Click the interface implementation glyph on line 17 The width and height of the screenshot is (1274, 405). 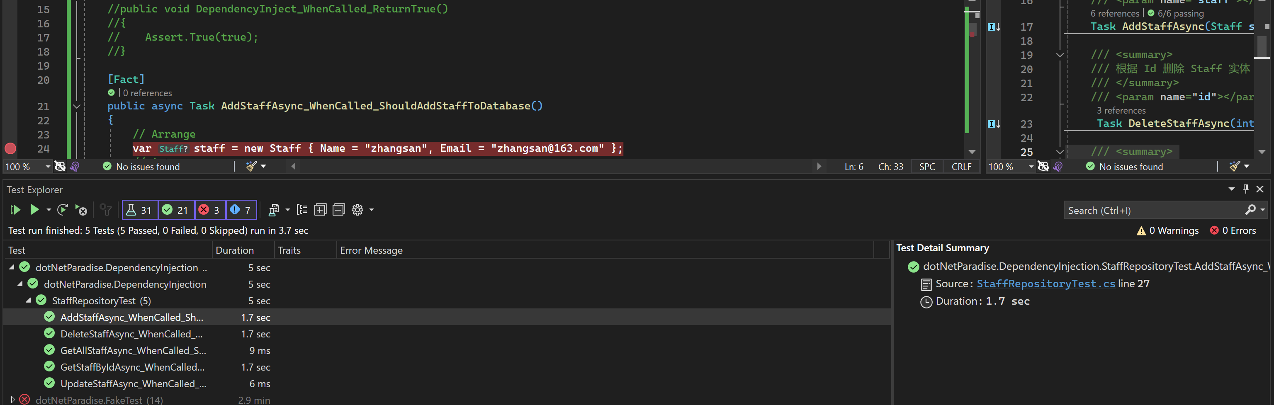994,27
